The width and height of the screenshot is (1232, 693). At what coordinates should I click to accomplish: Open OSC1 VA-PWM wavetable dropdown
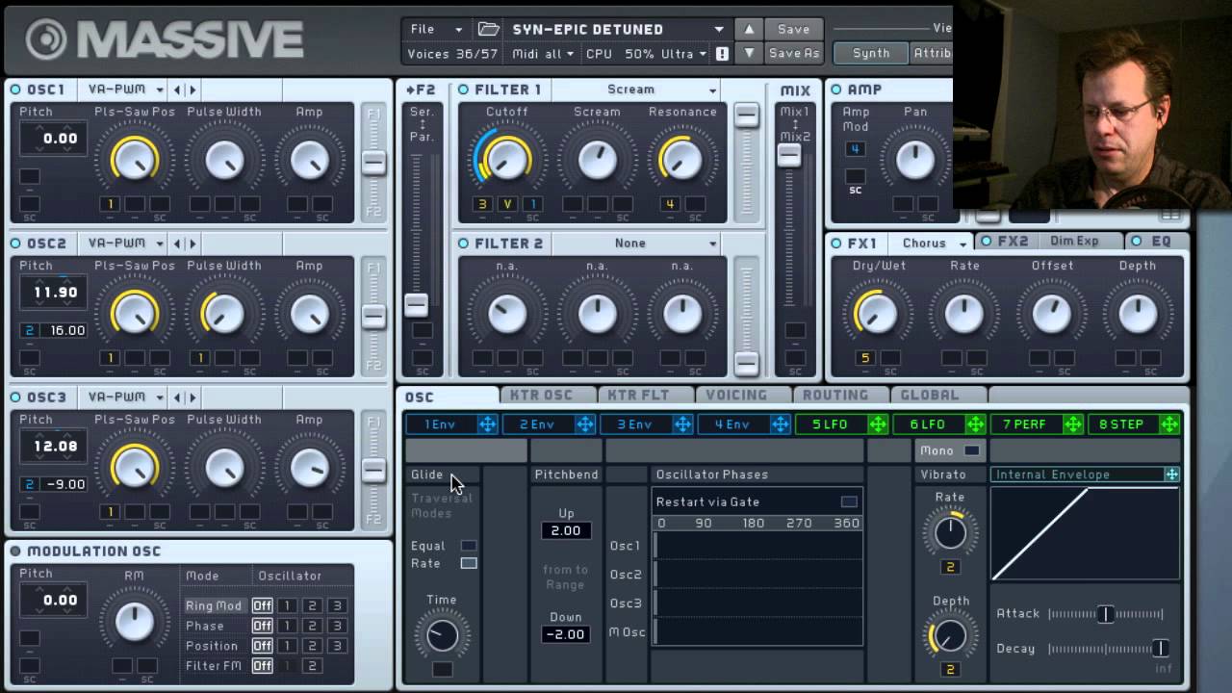tap(124, 90)
